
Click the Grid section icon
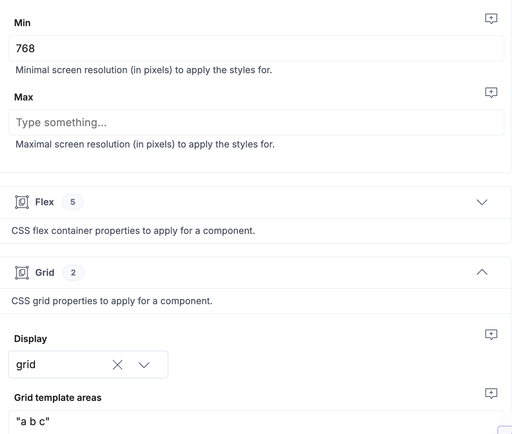[x=22, y=273]
